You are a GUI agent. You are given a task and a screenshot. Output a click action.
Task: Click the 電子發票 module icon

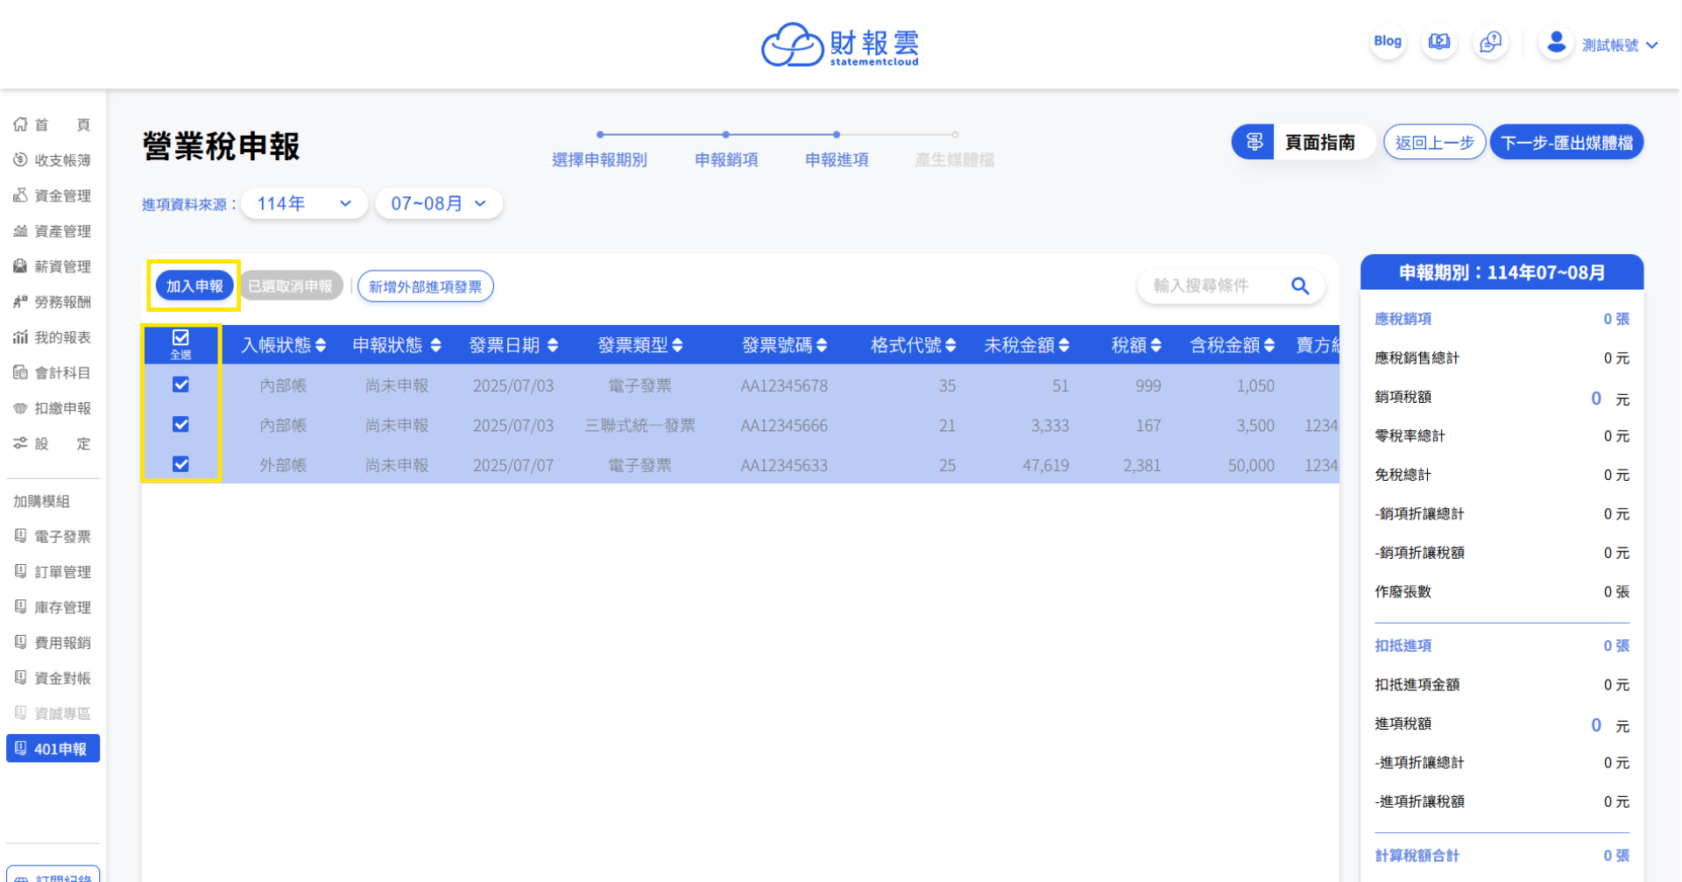[20, 535]
